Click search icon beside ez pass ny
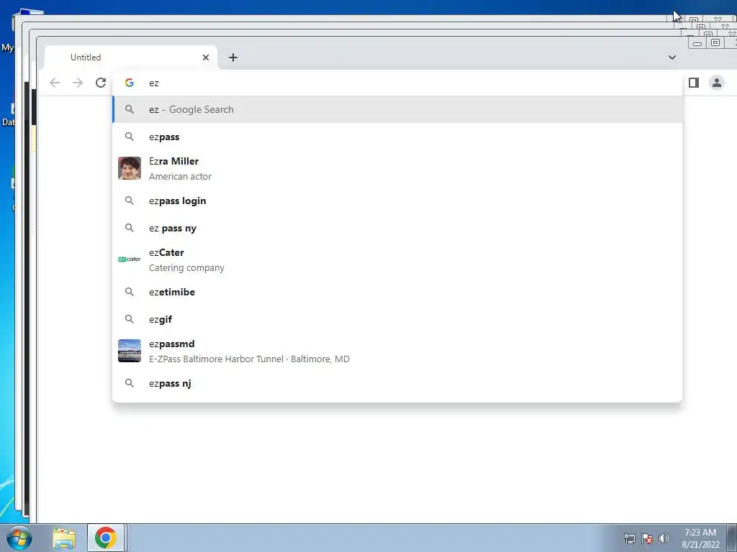The width and height of the screenshot is (737, 552). point(130,228)
